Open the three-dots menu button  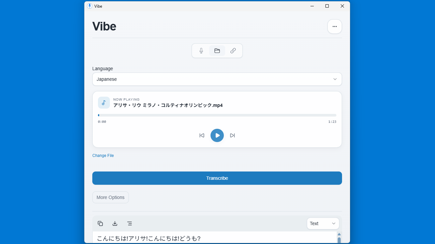coord(334,26)
